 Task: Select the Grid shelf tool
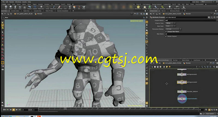click(x=25, y=7)
